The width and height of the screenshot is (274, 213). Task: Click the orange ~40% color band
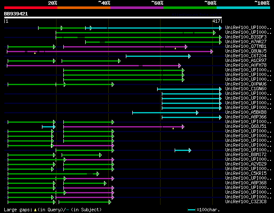click(x=84, y=8)
